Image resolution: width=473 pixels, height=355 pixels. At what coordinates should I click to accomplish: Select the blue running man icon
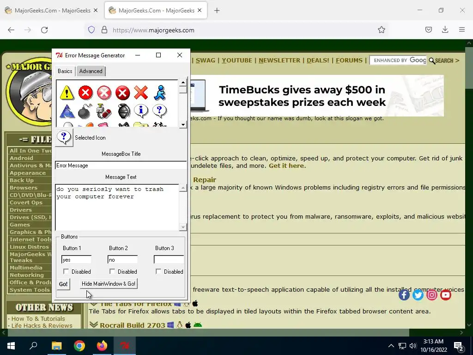[x=159, y=92]
